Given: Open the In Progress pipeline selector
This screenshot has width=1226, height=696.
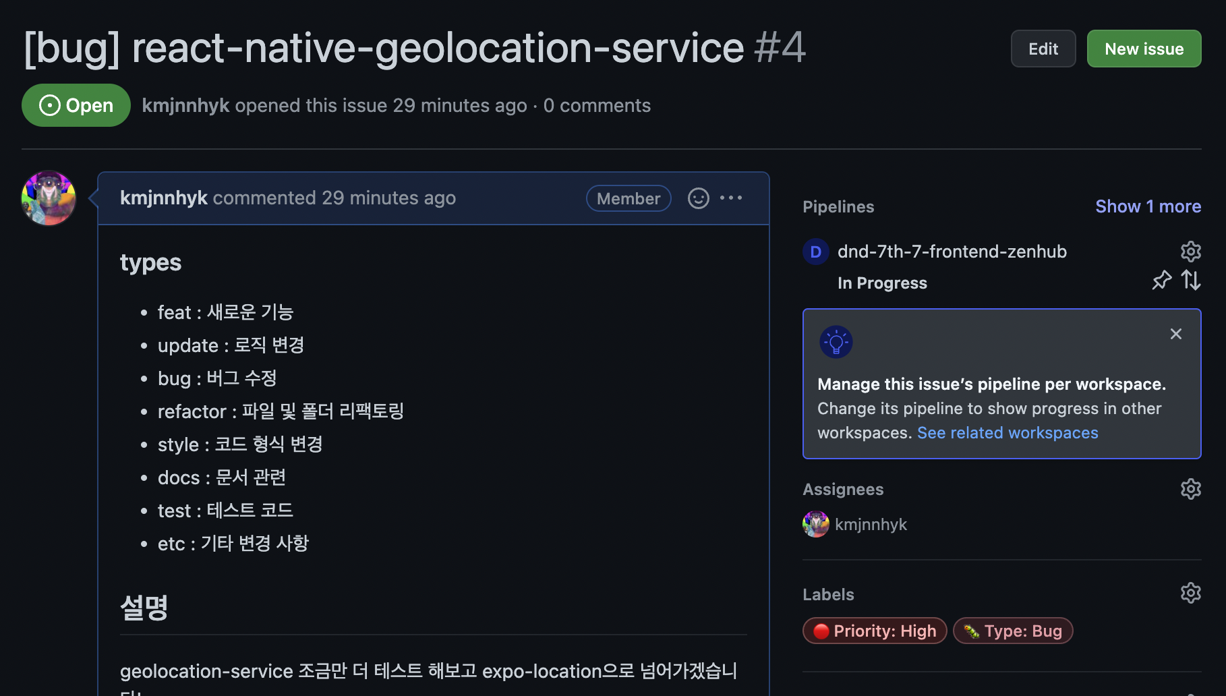Looking at the screenshot, I should click(882, 283).
